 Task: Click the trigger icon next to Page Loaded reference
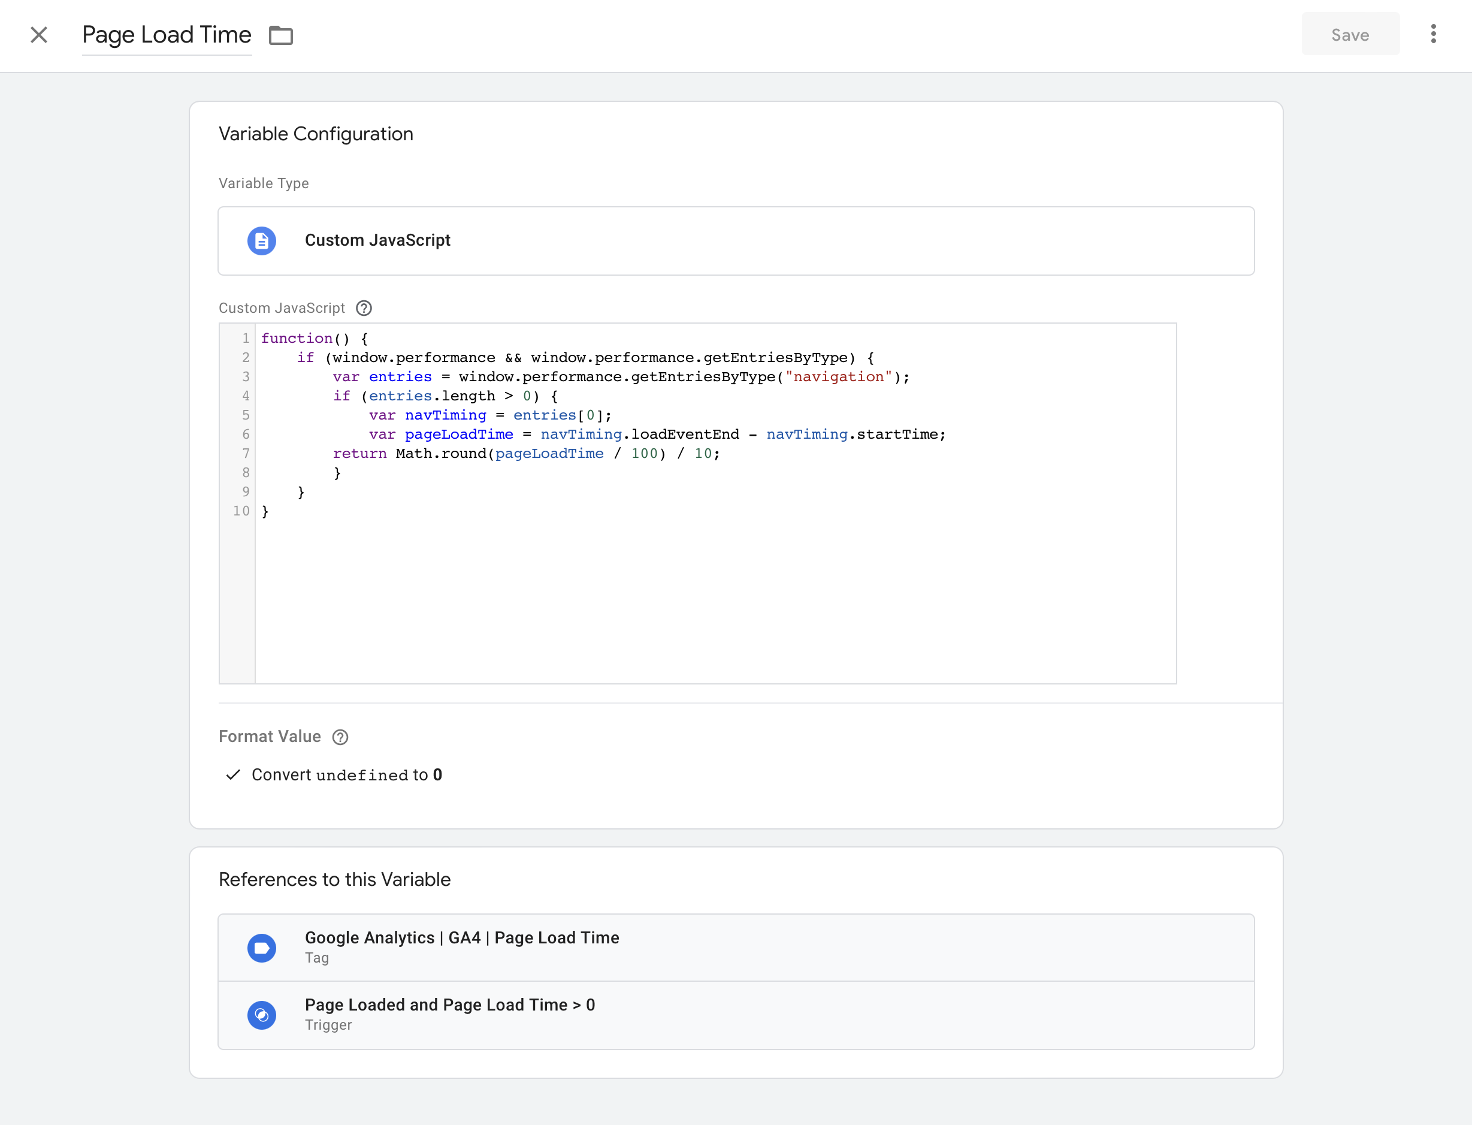coord(262,1015)
